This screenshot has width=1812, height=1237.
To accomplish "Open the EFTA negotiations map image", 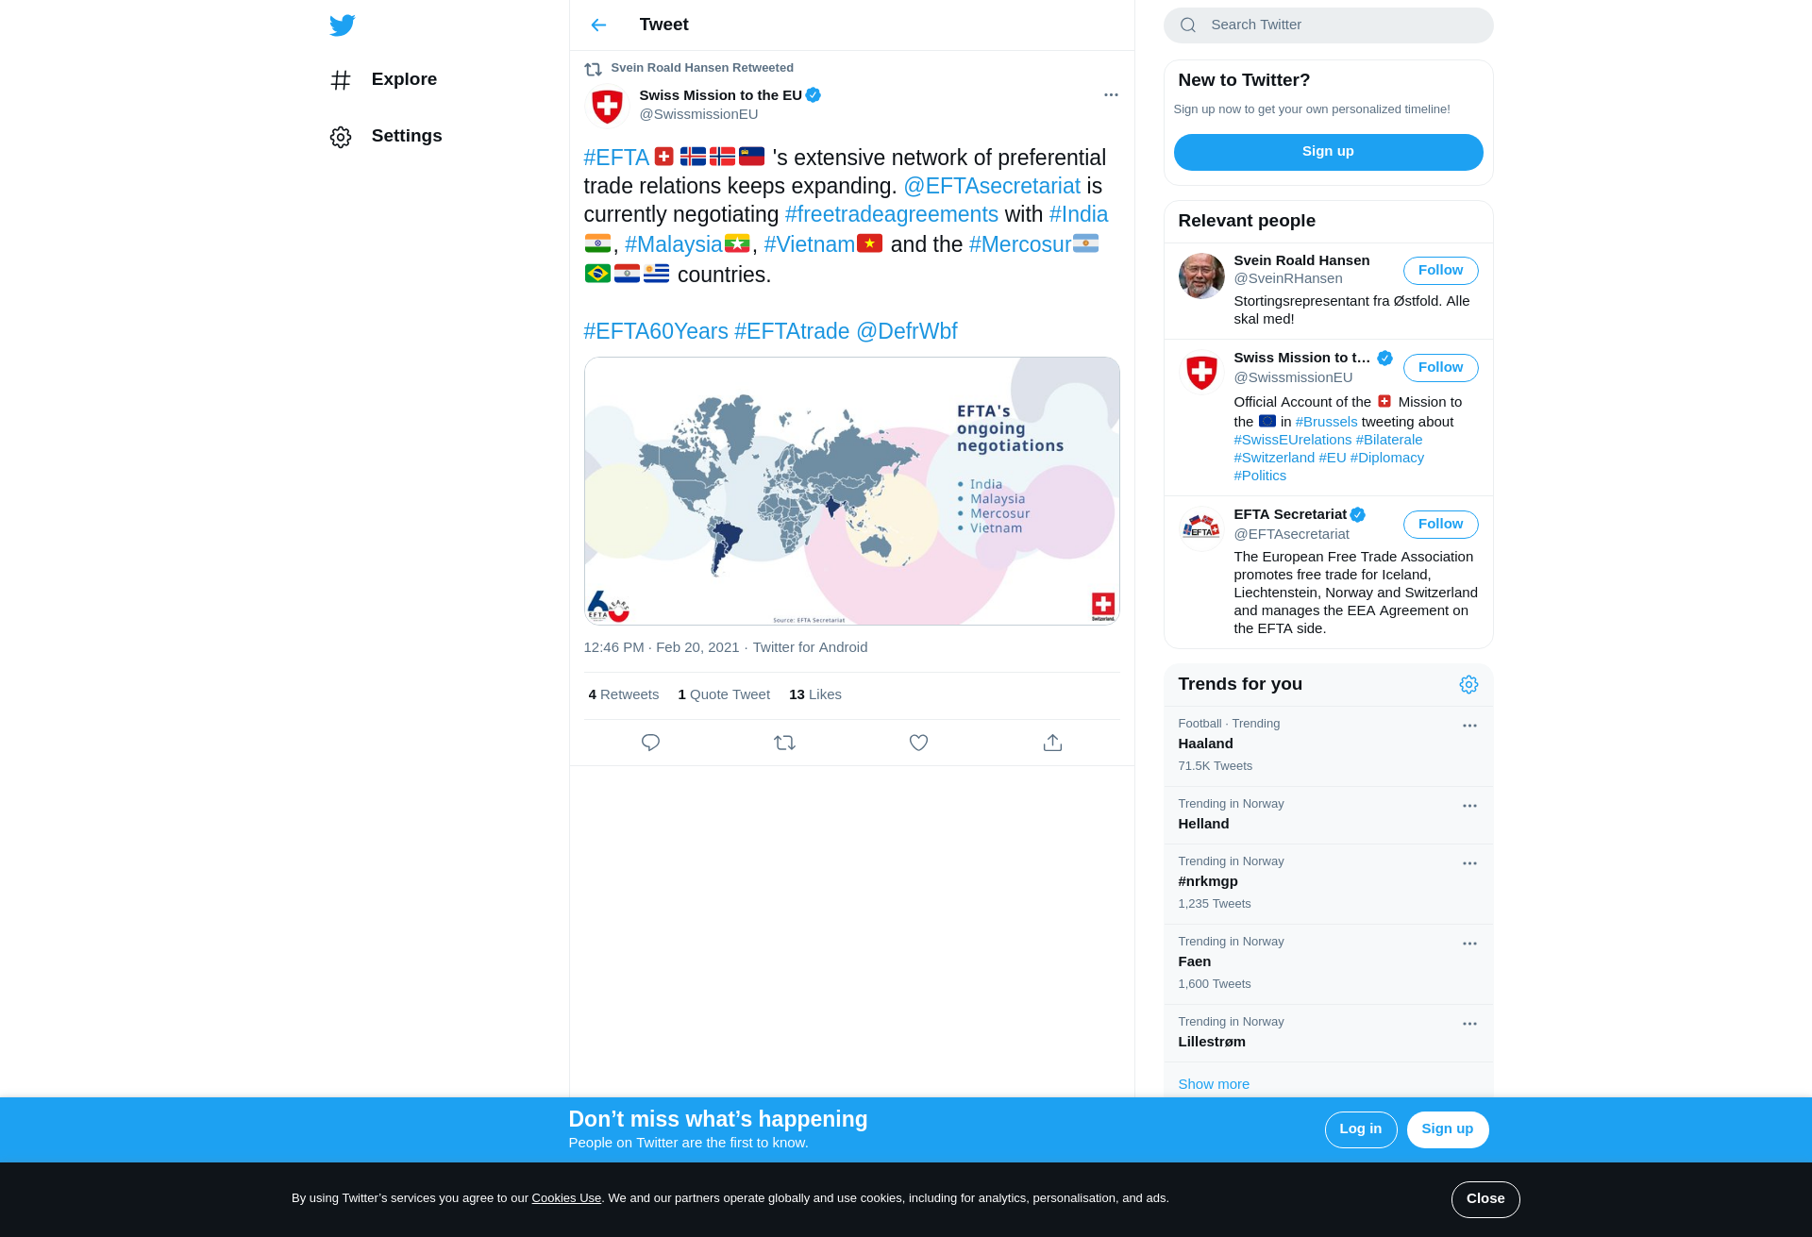I will coord(851,491).
